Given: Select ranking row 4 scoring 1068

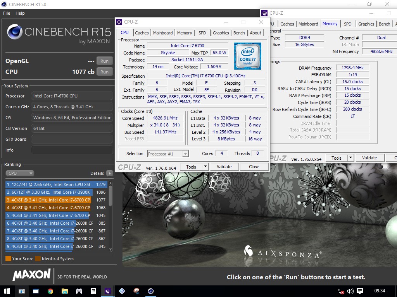Looking at the screenshot, I should (x=56, y=208).
